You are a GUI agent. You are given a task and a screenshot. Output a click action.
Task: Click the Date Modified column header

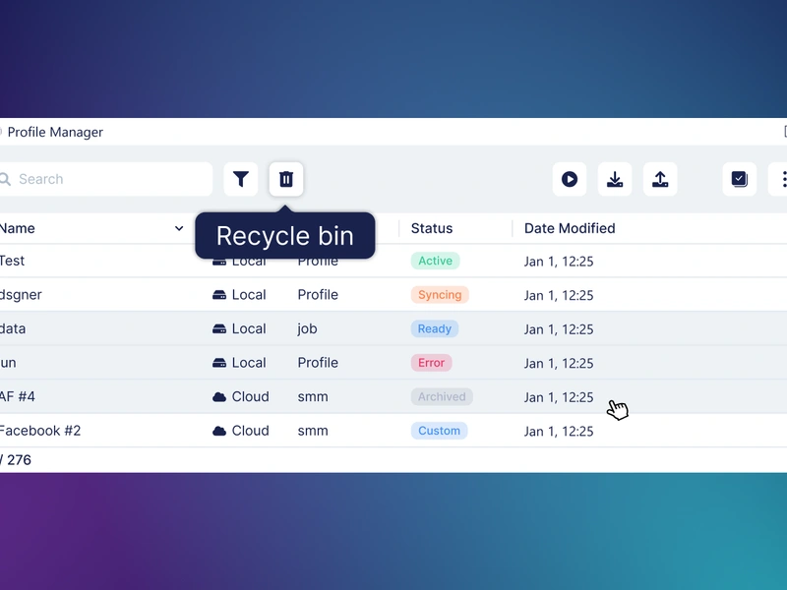tap(570, 228)
